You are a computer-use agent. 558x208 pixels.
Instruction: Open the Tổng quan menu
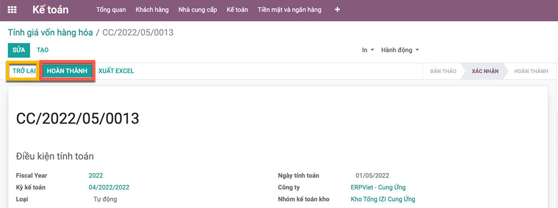click(111, 10)
